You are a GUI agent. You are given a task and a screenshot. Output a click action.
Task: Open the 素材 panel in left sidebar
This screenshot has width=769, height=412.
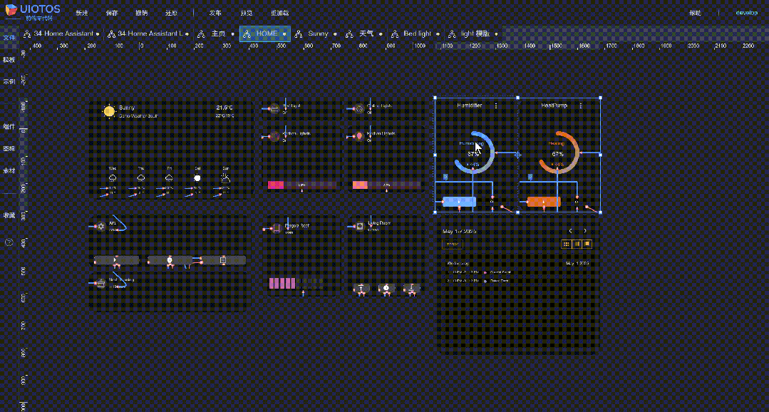(9, 170)
